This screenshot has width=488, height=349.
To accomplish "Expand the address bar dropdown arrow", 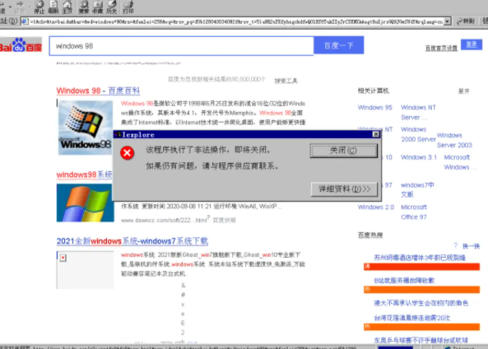I will click(x=447, y=21).
